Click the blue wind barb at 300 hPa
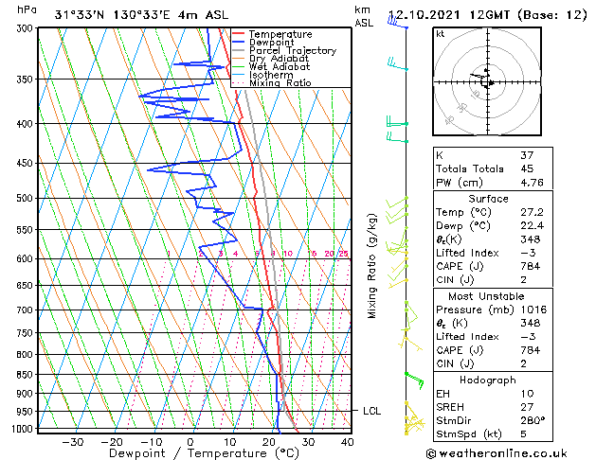This screenshot has width=596, height=460. click(397, 23)
